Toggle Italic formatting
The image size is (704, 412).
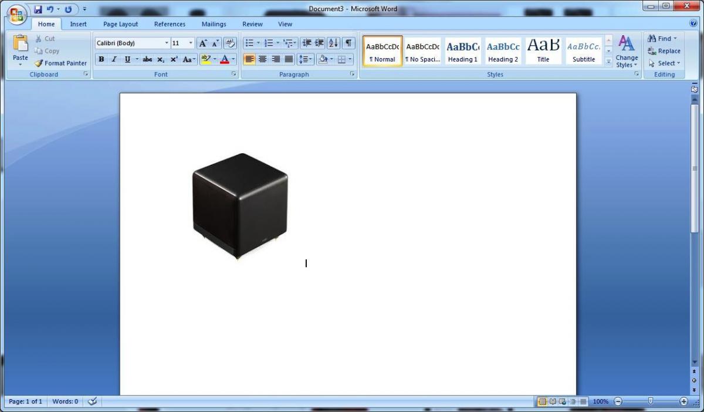pyautogui.click(x=114, y=59)
